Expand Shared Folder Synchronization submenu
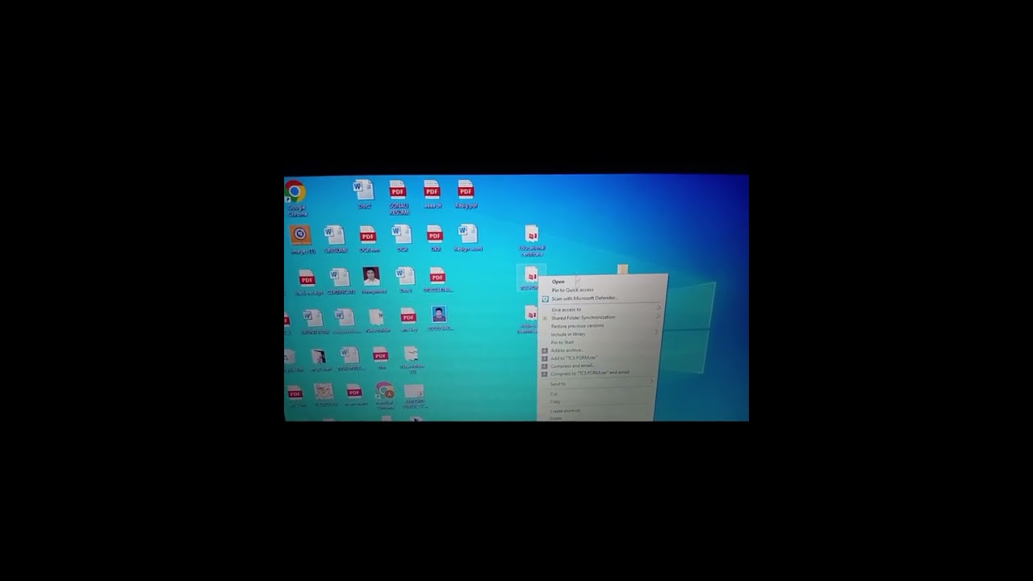Viewport: 1033px width, 581px height. click(x=602, y=317)
